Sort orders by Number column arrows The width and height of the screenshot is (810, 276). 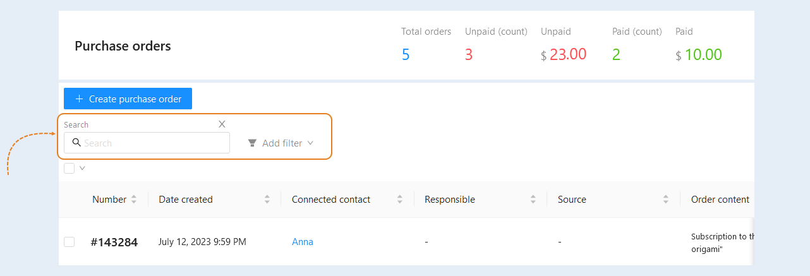133,200
